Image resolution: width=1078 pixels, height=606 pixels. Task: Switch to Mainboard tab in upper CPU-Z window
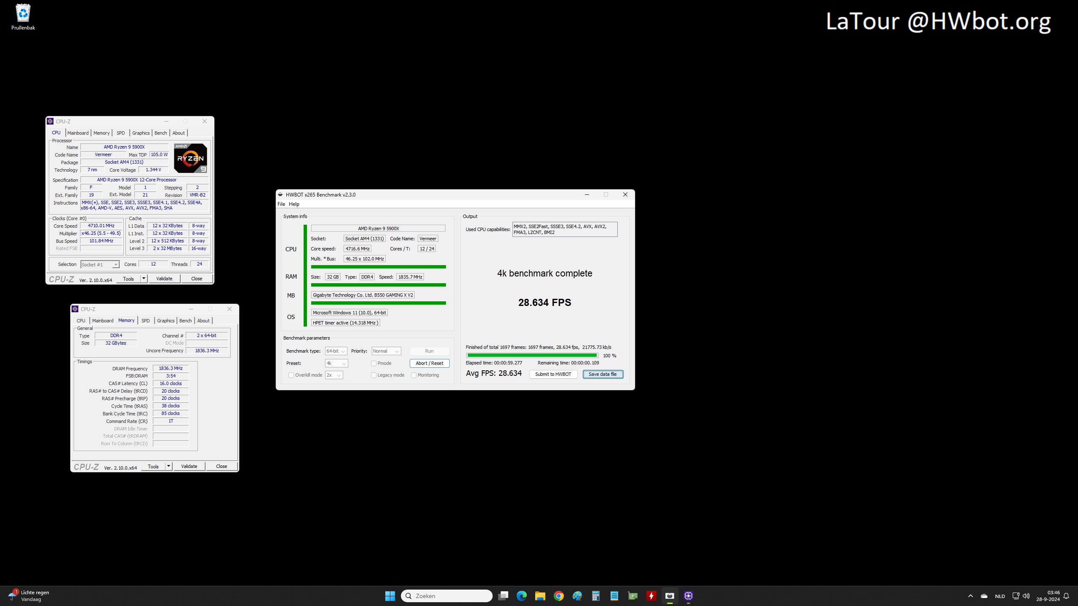(78, 133)
